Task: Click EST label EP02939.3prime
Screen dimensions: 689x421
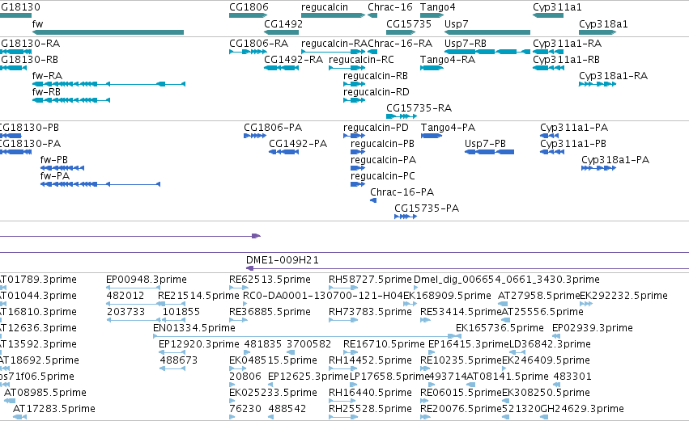Action: tap(593, 328)
